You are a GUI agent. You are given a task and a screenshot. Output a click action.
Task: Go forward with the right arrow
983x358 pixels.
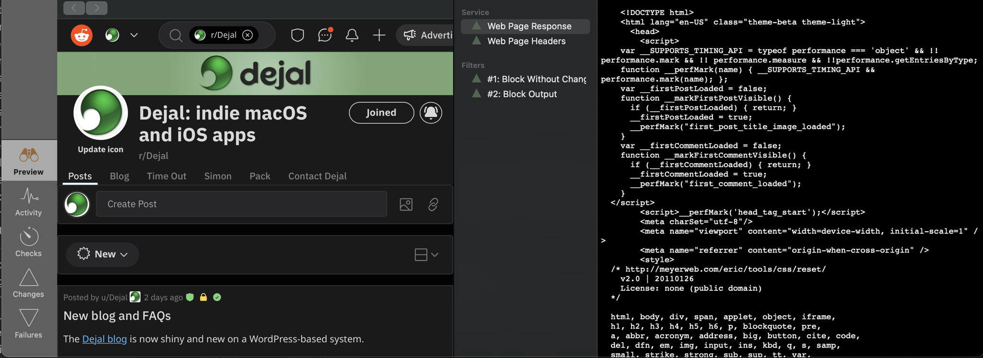point(97,8)
